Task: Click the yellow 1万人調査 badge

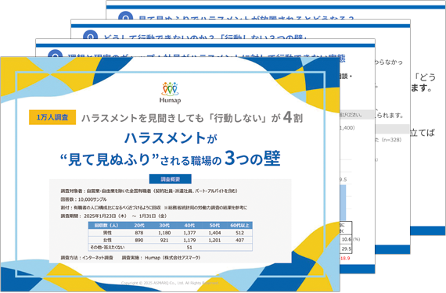Action: 52,117
